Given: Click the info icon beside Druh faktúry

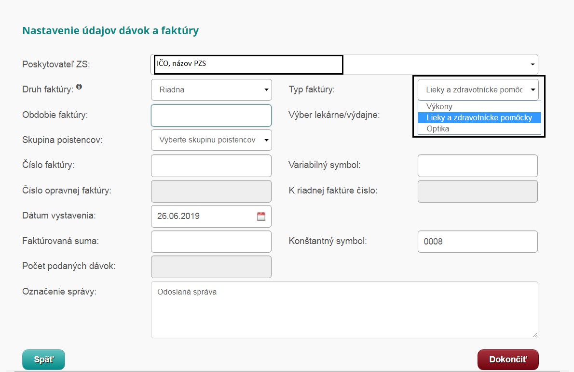Looking at the screenshot, I should tap(79, 87).
